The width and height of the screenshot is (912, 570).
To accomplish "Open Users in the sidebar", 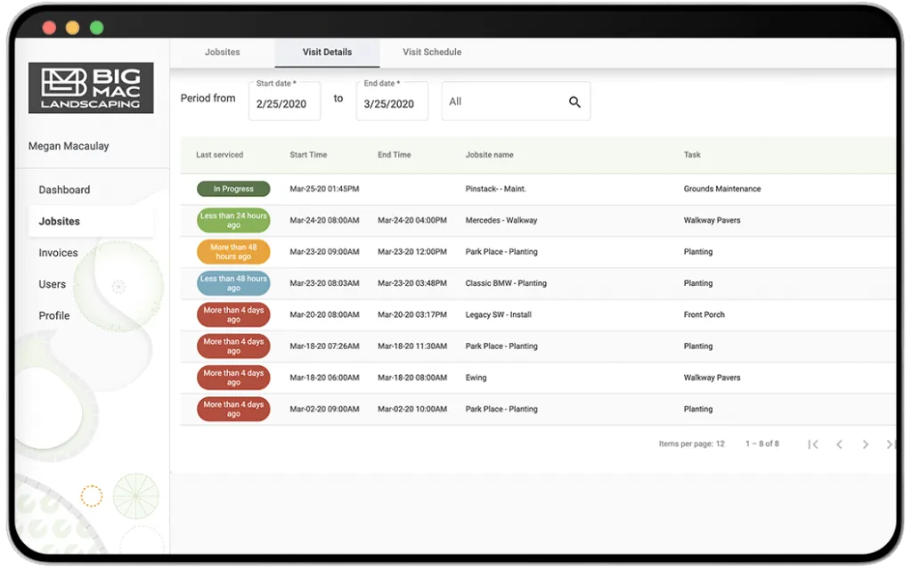I will 53,284.
